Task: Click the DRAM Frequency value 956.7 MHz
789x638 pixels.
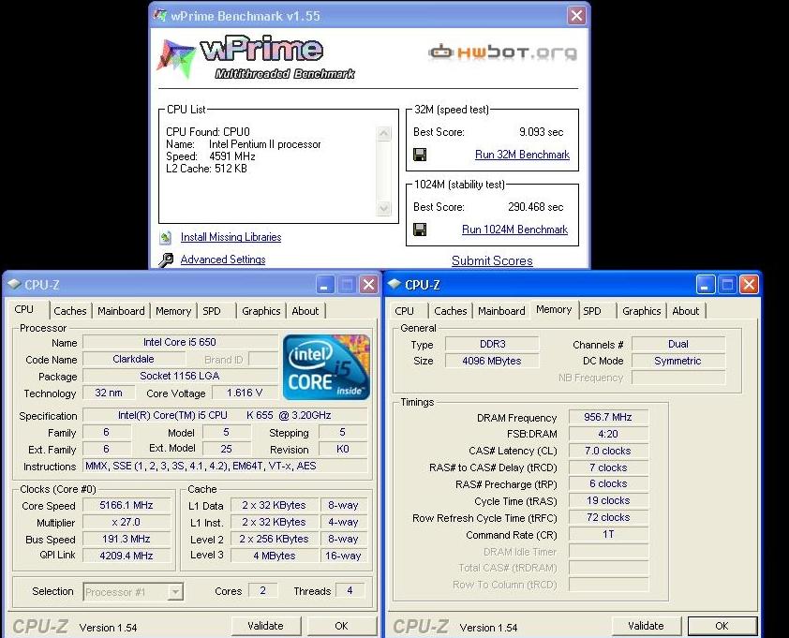Action: tap(608, 417)
